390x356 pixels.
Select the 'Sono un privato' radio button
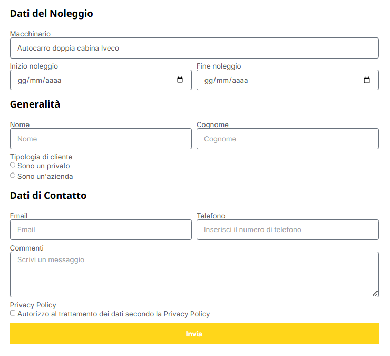click(x=13, y=165)
